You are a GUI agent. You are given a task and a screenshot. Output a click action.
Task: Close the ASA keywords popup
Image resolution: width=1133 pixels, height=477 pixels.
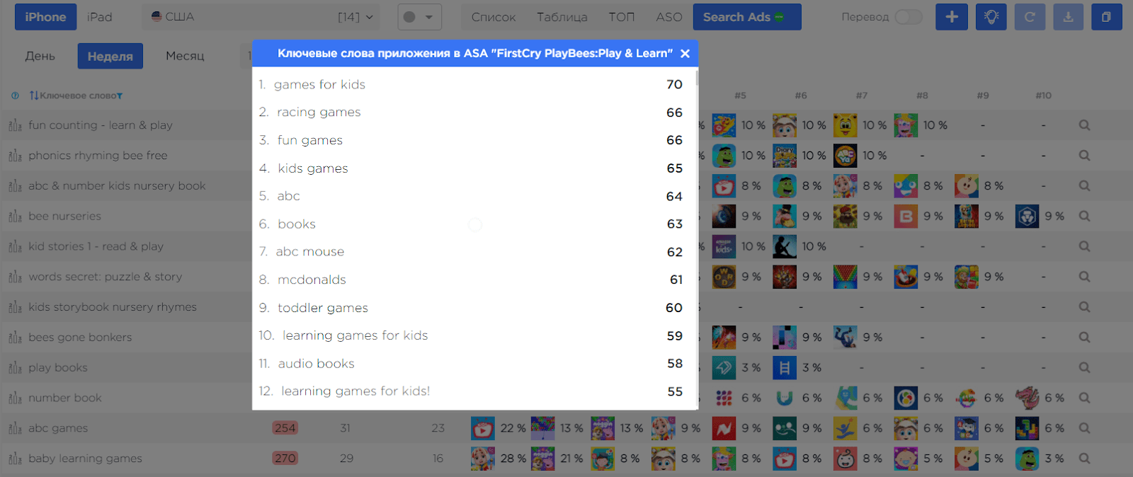pyautogui.click(x=685, y=53)
